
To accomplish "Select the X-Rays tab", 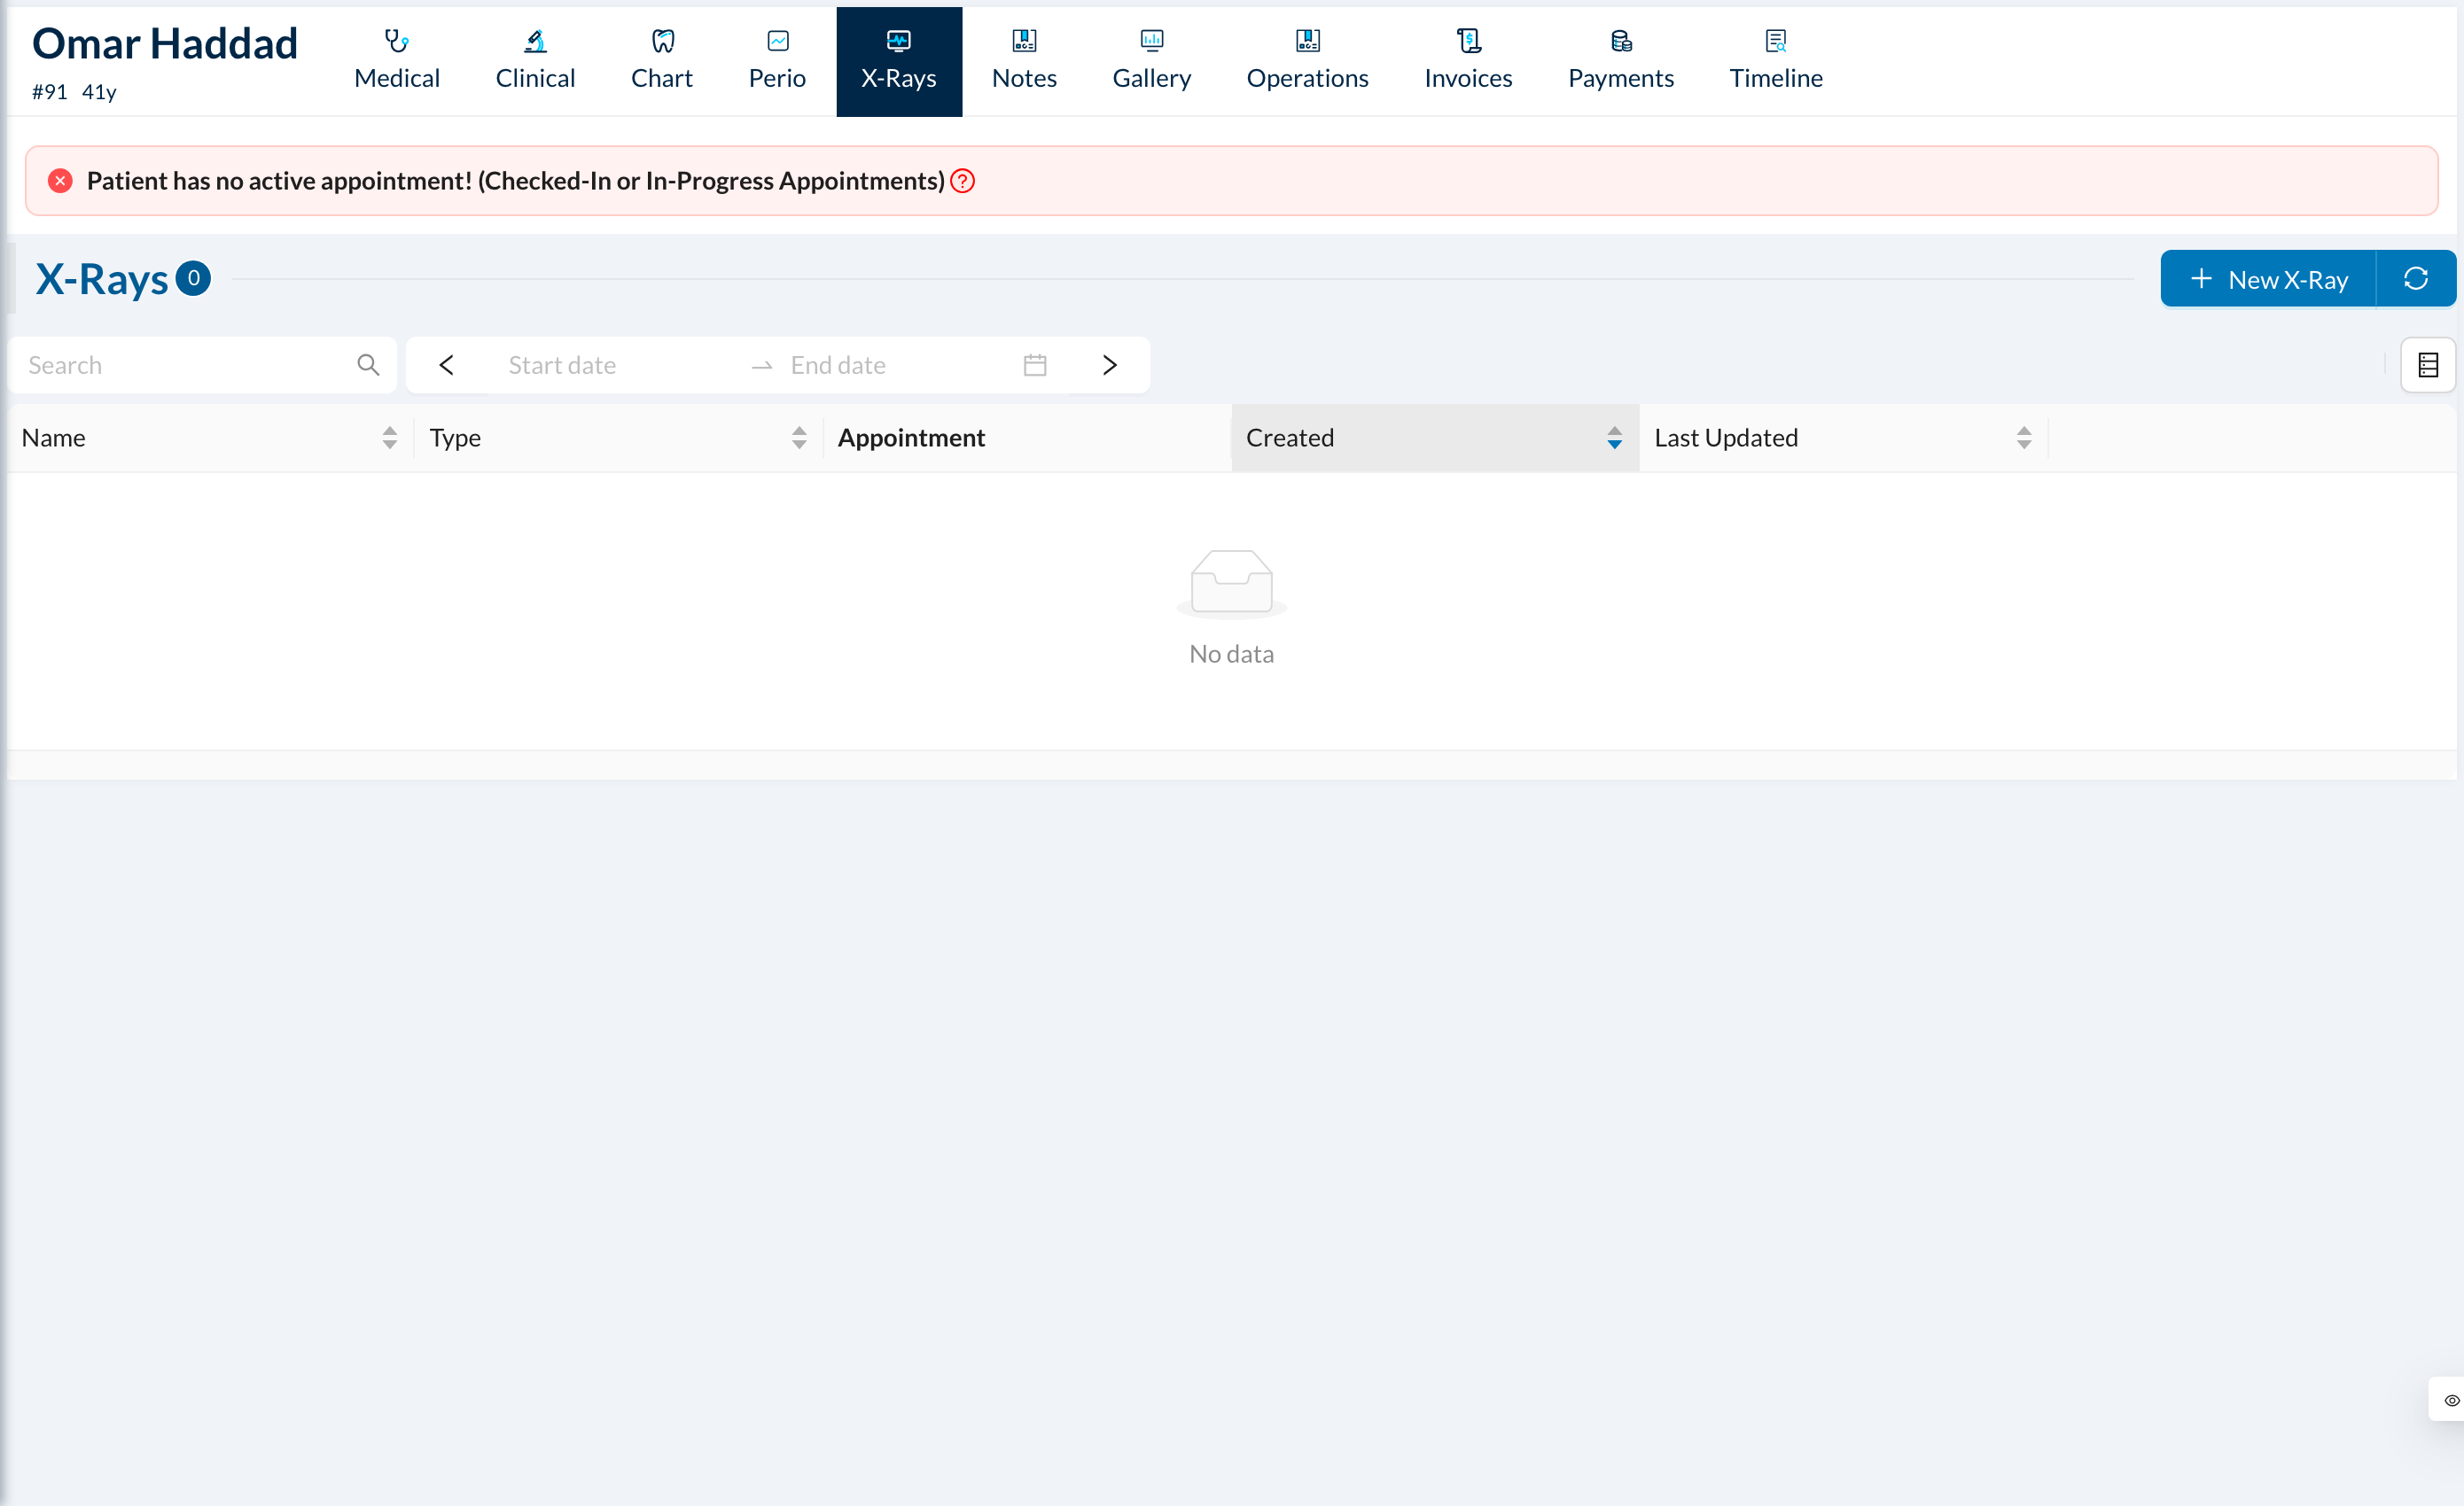I will 899,61.
